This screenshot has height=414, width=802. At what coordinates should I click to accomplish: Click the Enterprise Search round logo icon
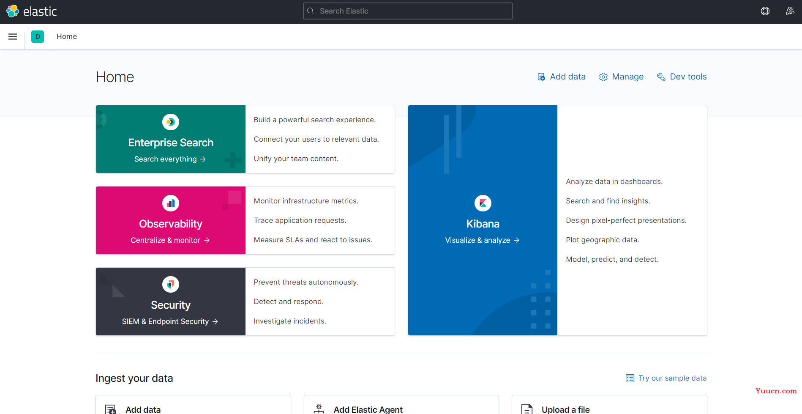click(x=171, y=122)
